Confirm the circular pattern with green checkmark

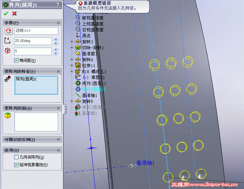[x=6, y=14]
